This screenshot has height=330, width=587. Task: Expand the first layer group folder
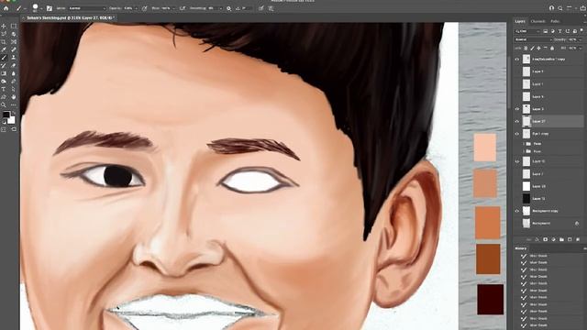[x=524, y=144]
